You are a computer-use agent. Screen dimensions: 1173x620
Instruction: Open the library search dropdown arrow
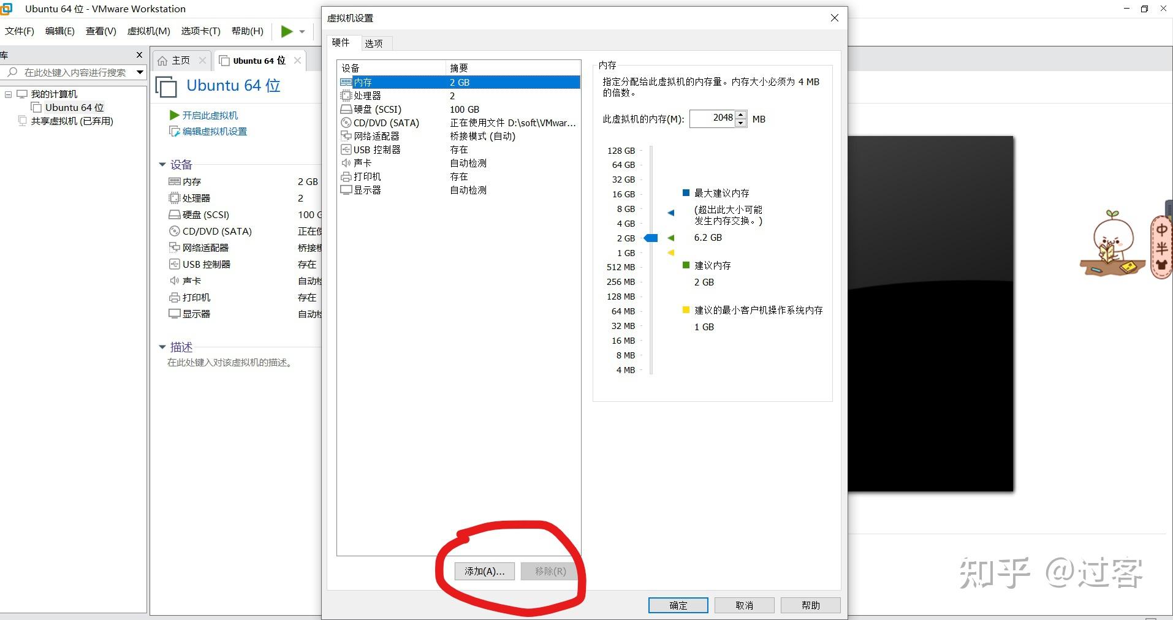140,72
